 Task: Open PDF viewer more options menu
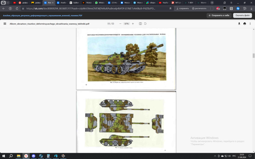[x=250, y=23]
